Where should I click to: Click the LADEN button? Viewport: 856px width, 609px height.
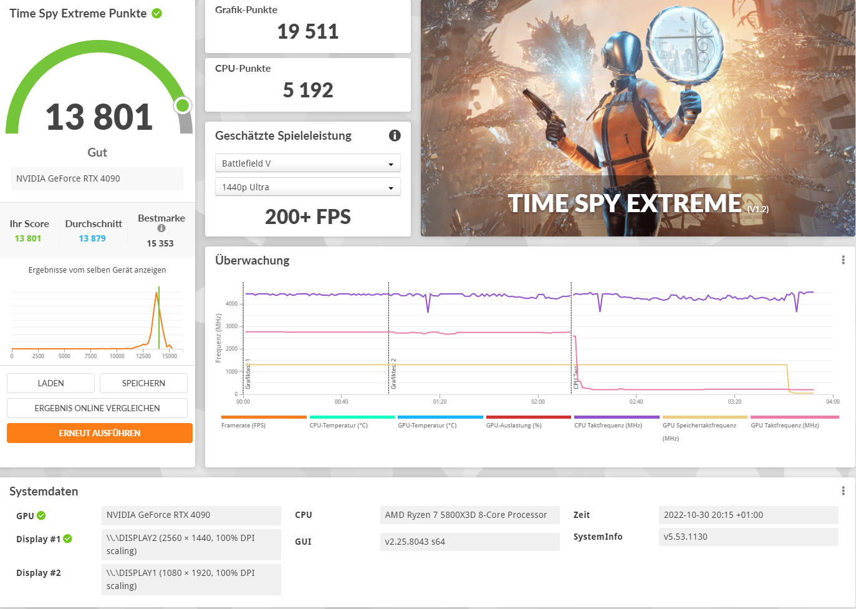50,383
